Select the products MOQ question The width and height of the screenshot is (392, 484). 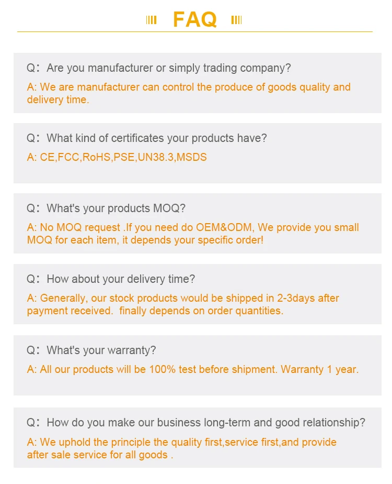(x=106, y=208)
